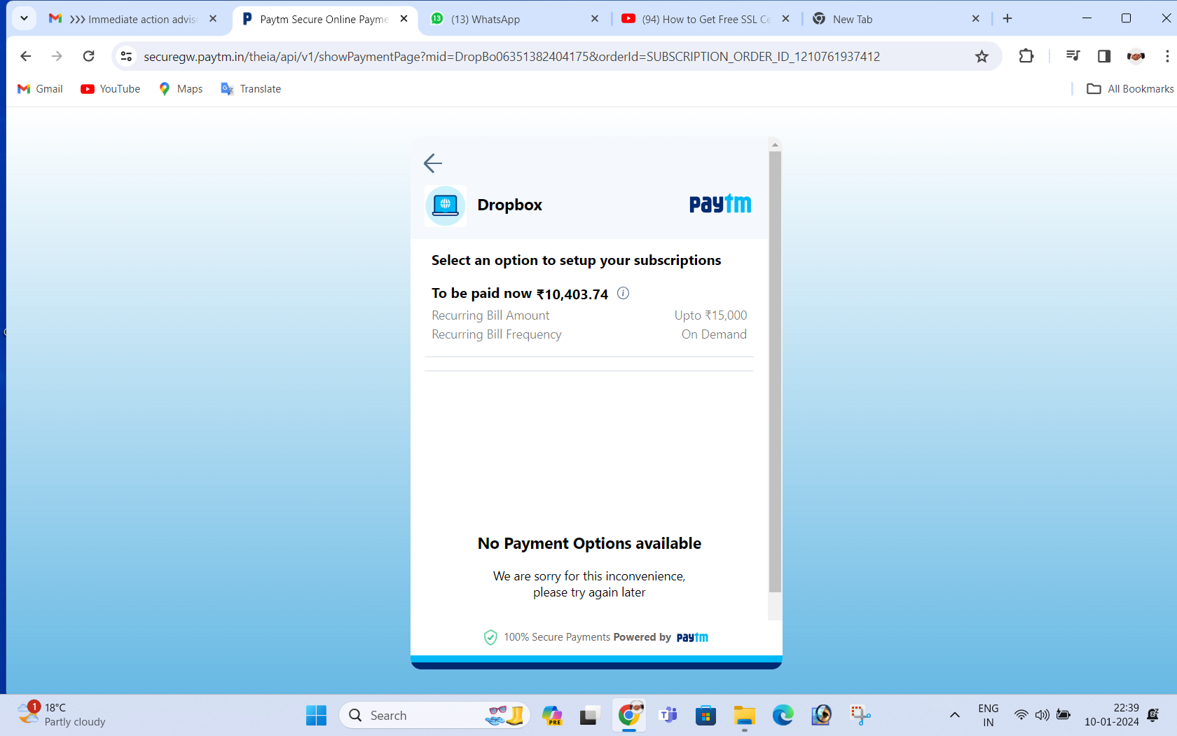This screenshot has width=1177, height=736.
Task: Open Microsoft Teams from the taskbar
Action: tap(668, 715)
